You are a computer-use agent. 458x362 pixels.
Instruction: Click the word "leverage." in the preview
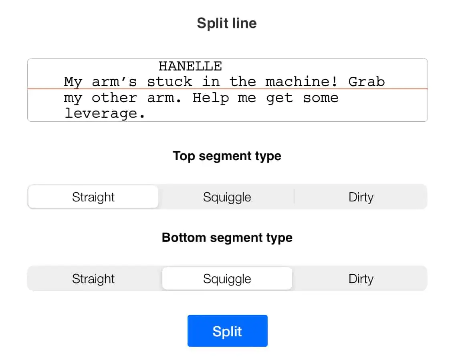coord(105,114)
